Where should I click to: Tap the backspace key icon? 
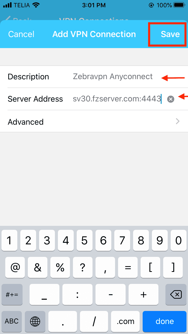176,295
